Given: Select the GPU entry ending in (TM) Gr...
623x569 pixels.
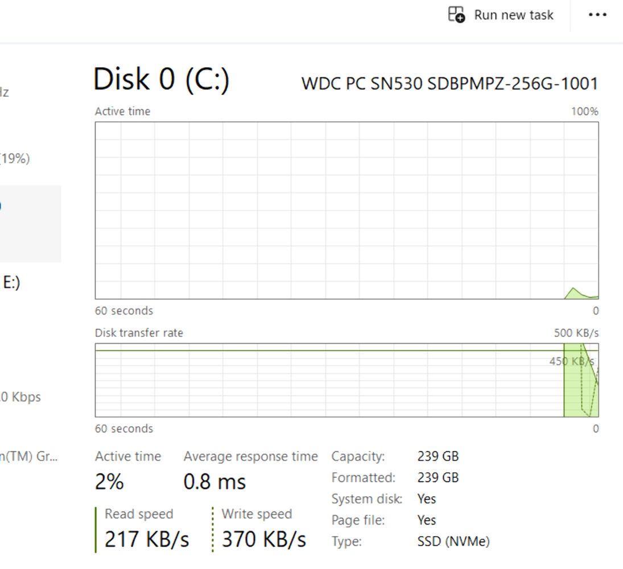Looking at the screenshot, I should (29, 456).
